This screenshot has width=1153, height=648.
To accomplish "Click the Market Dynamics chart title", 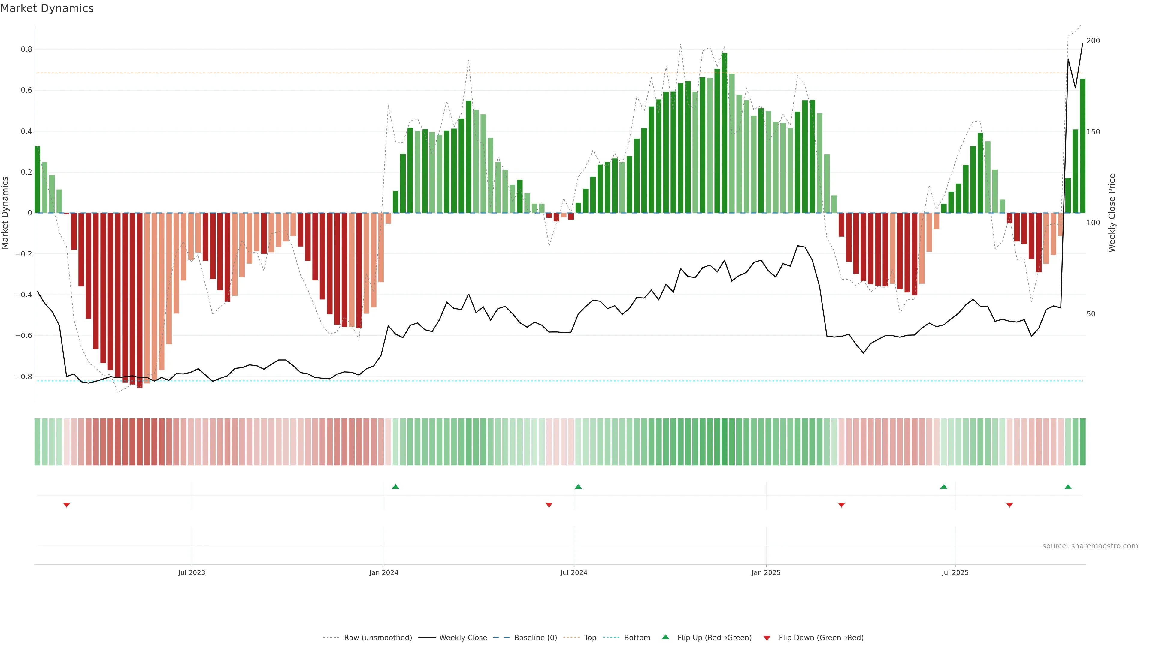I will coord(47,8).
